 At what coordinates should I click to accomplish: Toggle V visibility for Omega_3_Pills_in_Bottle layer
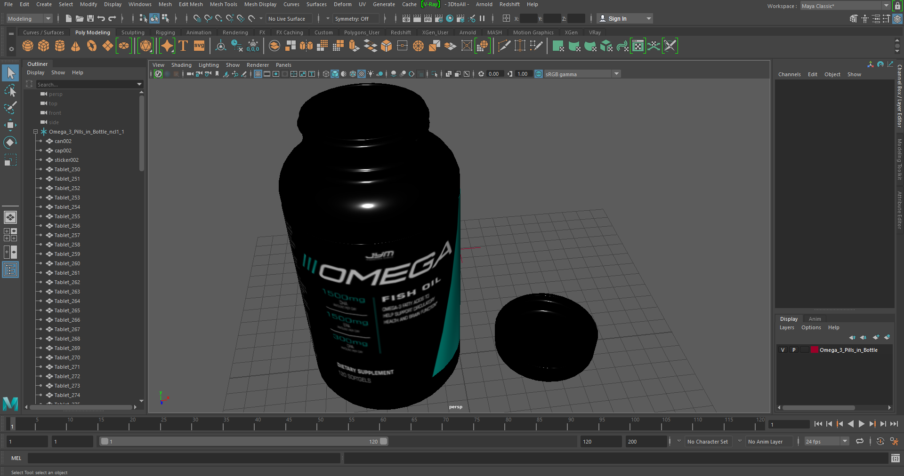click(x=783, y=350)
